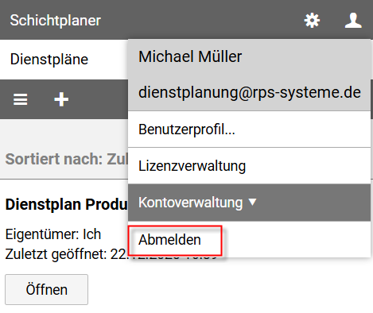Open the hamburger menu icon
This screenshot has height=313, width=373.
(x=21, y=99)
